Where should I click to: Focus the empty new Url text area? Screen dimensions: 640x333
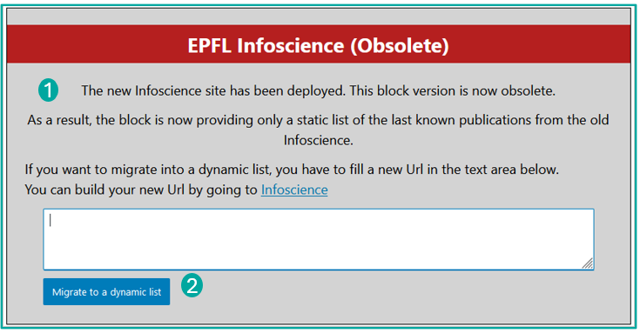(319, 239)
